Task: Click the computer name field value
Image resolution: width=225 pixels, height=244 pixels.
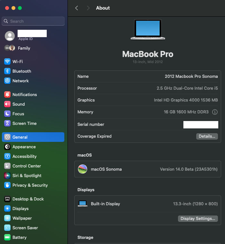Action: [191, 77]
